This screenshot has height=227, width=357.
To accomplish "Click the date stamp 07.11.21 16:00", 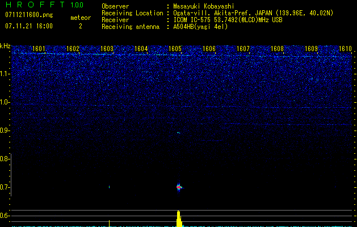I will coord(29,26).
